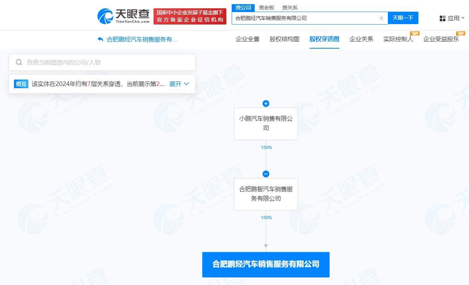Open the 股权结构图 tab

pos(284,39)
